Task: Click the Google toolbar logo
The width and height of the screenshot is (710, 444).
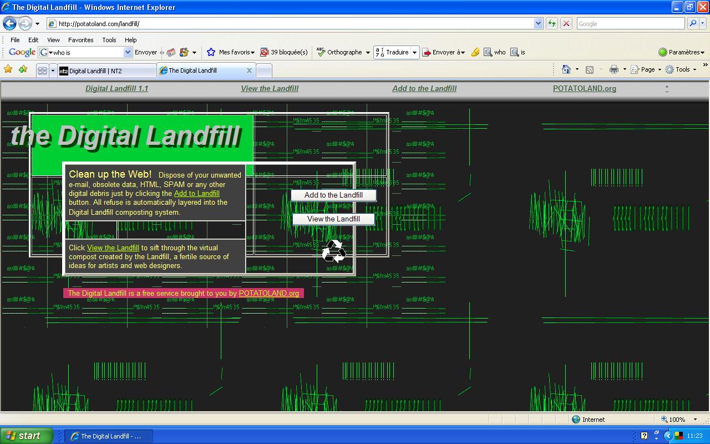Action: pos(22,52)
